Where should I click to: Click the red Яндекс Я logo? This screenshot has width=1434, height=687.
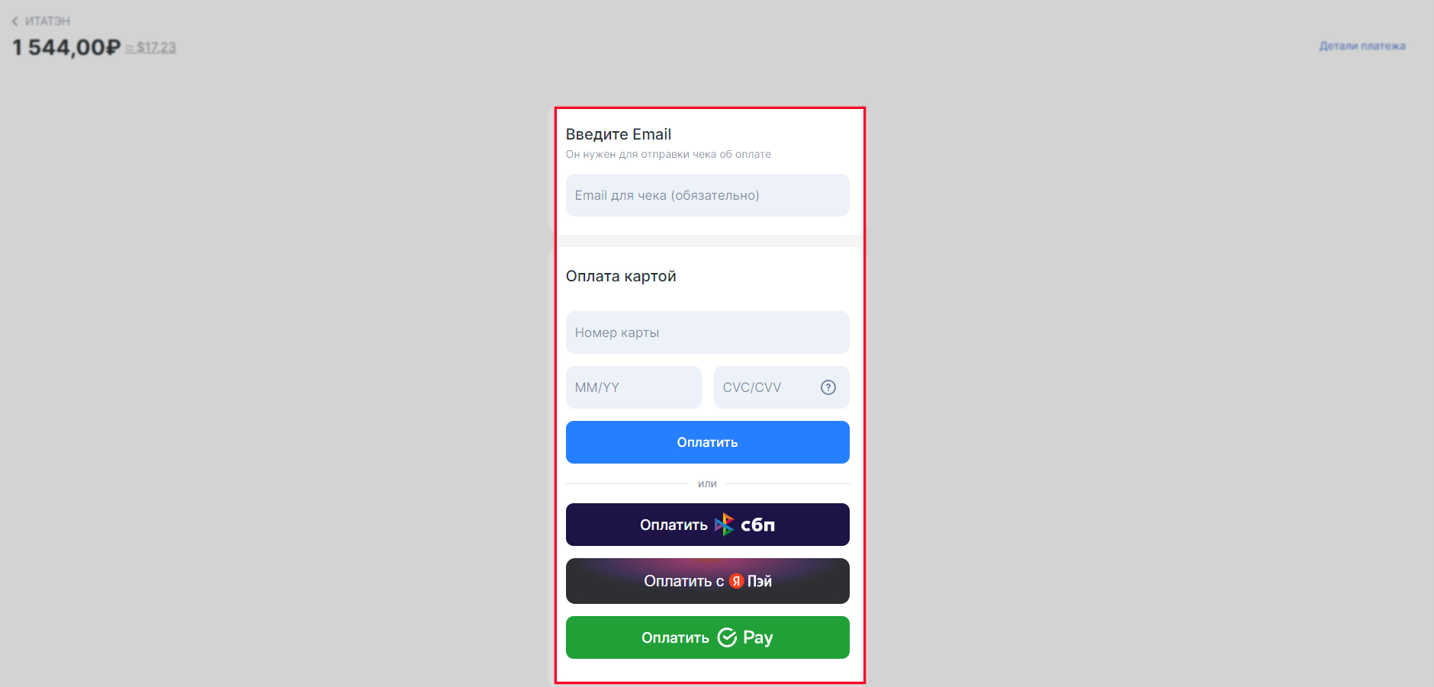(x=736, y=581)
